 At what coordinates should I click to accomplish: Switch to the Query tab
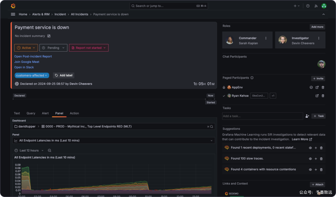[31, 113]
